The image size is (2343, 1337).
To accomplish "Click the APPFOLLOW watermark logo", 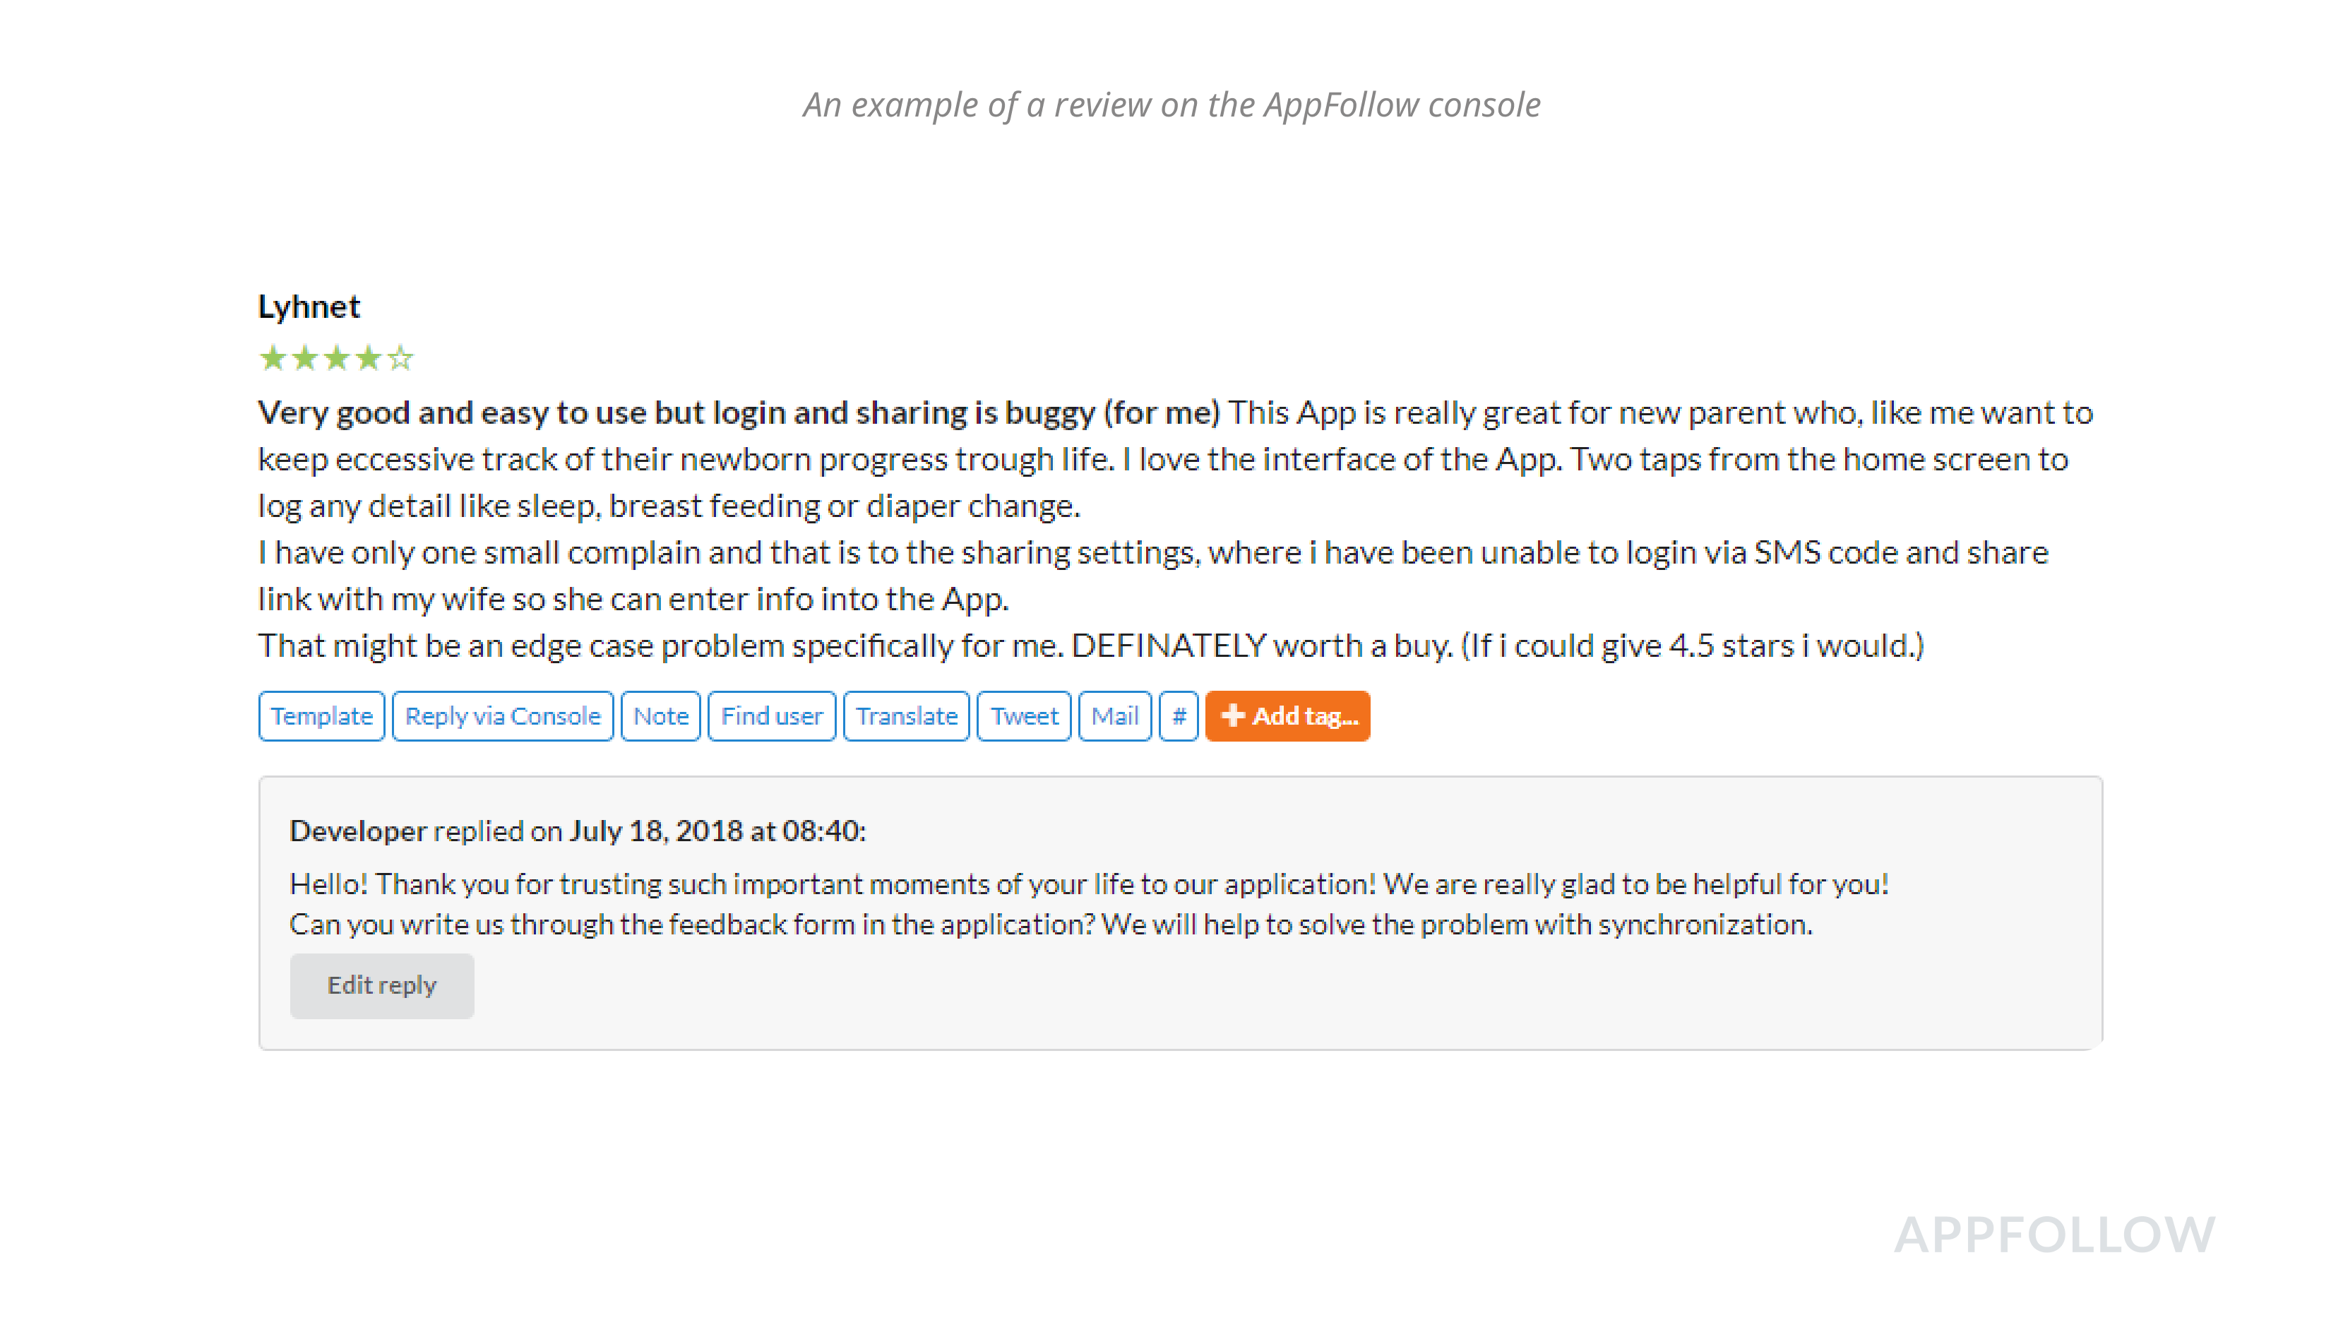I will tap(2055, 1235).
